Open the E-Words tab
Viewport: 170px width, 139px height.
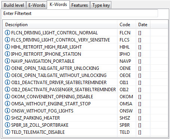coord(37,5)
